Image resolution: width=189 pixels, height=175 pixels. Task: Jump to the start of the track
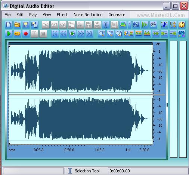55,34
